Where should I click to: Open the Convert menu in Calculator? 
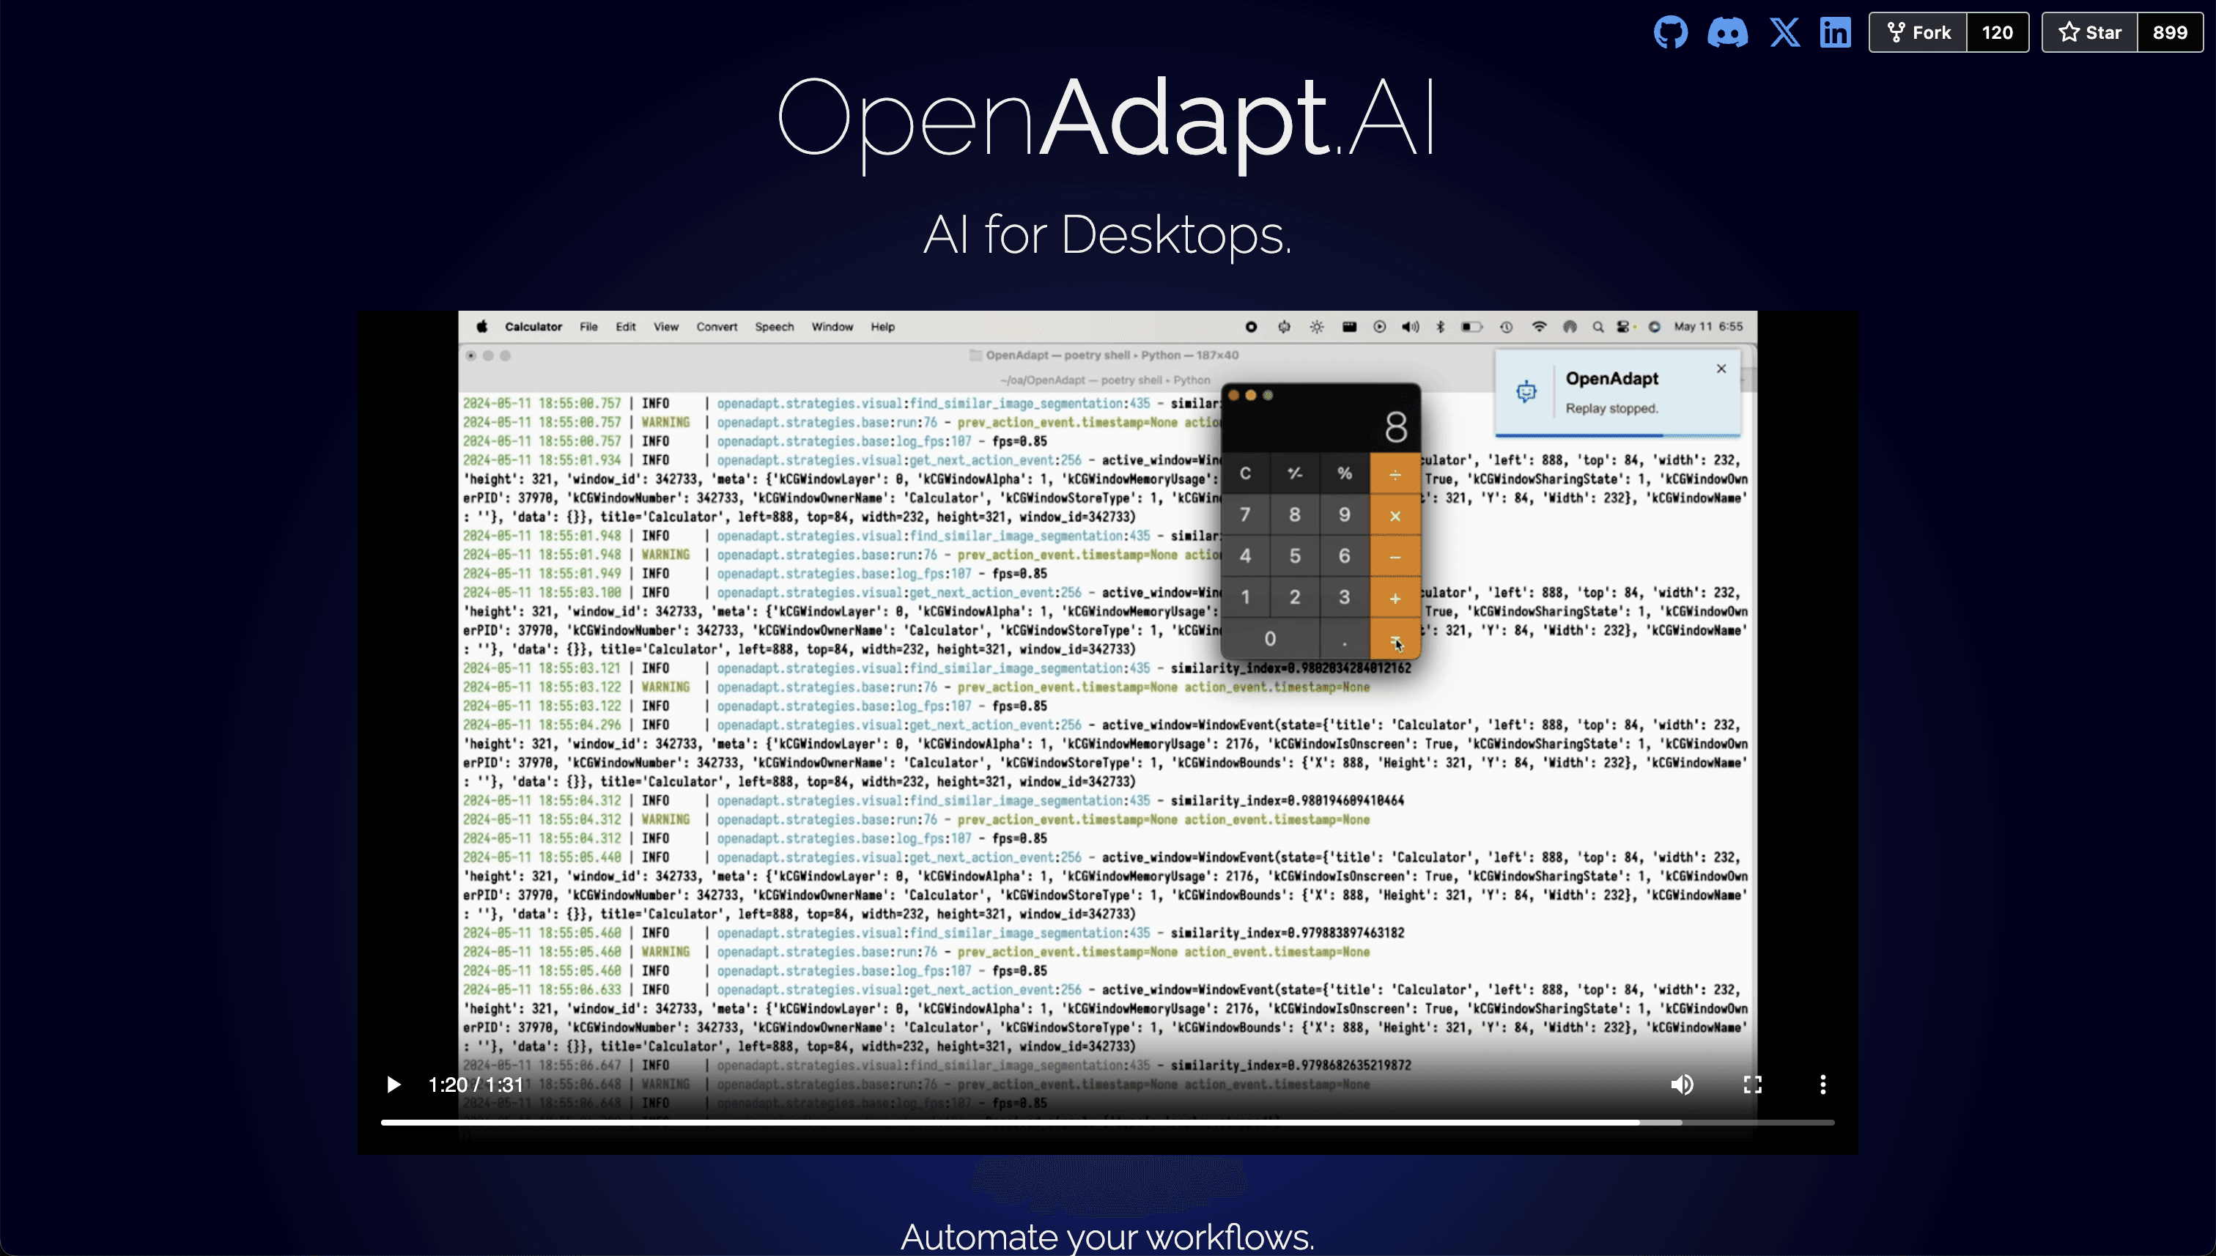(717, 327)
